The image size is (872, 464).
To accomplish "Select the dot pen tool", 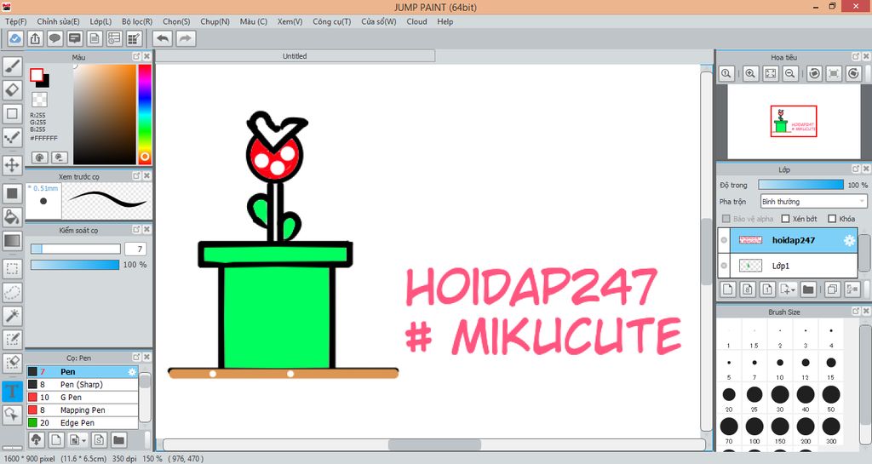I will 12,137.
